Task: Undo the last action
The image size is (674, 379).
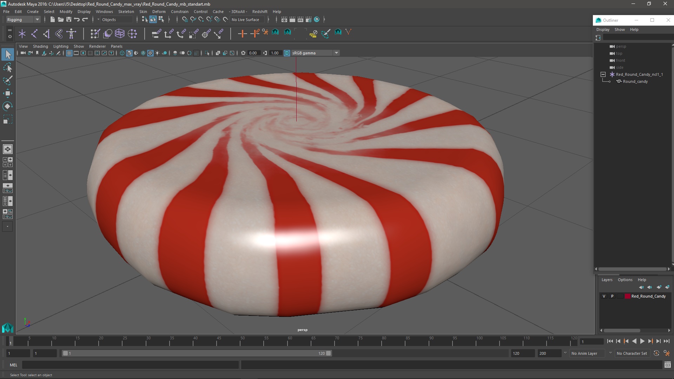Action: tap(77, 20)
